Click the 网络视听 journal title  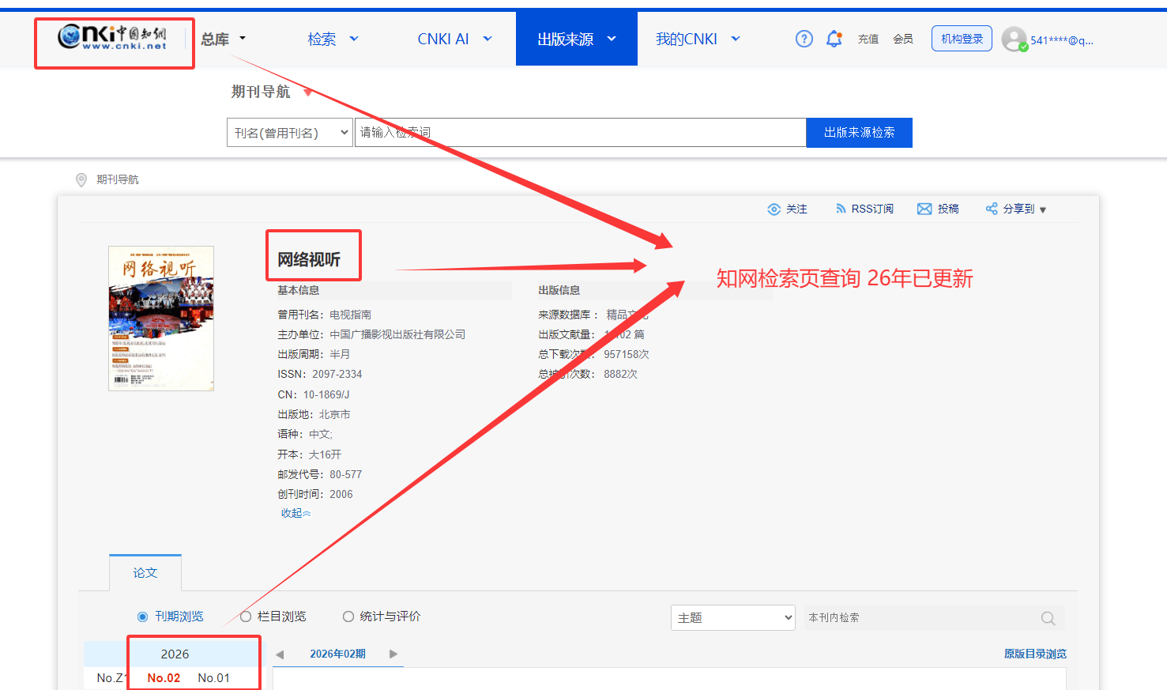(309, 260)
